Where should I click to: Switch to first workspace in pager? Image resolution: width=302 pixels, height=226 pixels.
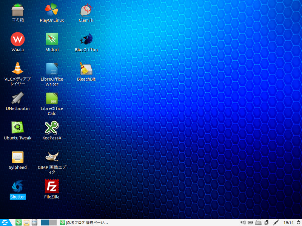(x=45, y=223)
